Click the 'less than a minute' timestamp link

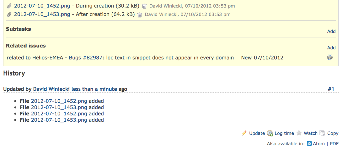94,89
